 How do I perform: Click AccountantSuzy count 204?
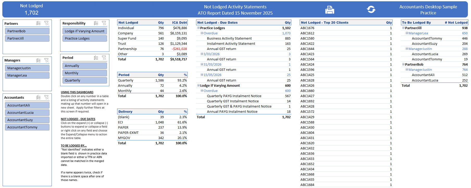click(465, 43)
